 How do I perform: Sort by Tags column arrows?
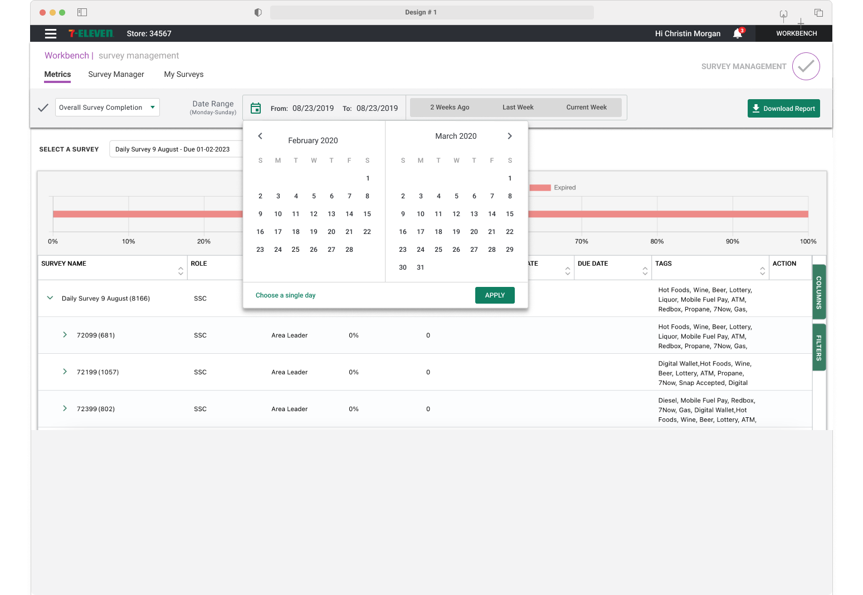click(762, 271)
